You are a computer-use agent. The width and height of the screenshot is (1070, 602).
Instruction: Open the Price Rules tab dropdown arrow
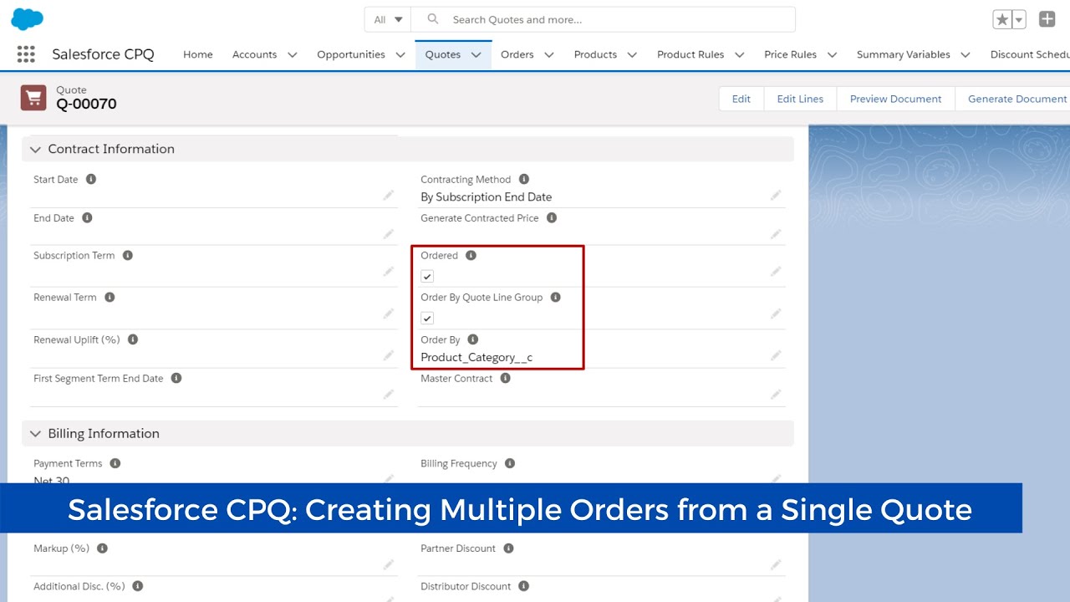tap(832, 54)
